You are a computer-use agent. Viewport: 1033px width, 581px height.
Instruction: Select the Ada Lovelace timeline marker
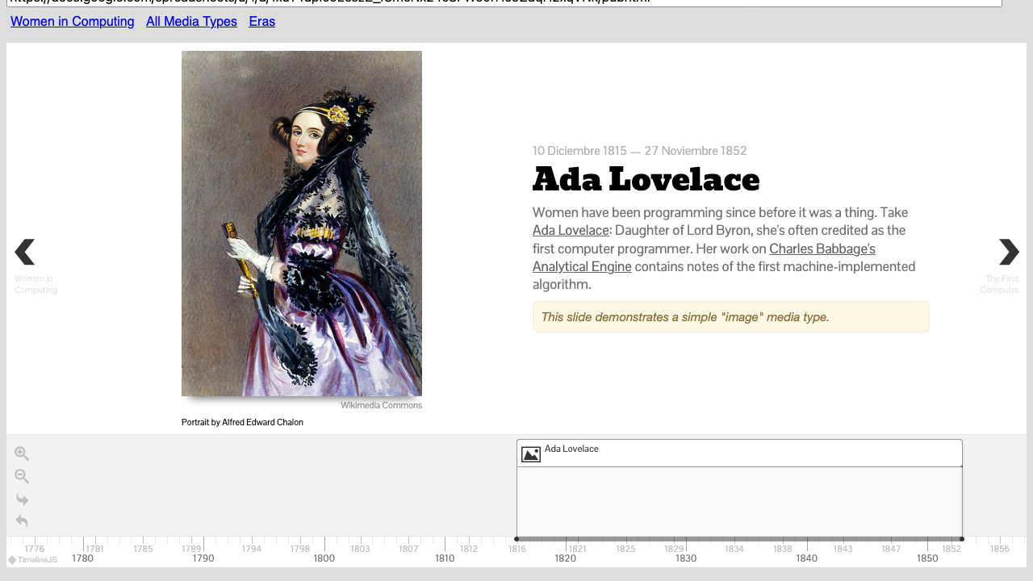739,454
